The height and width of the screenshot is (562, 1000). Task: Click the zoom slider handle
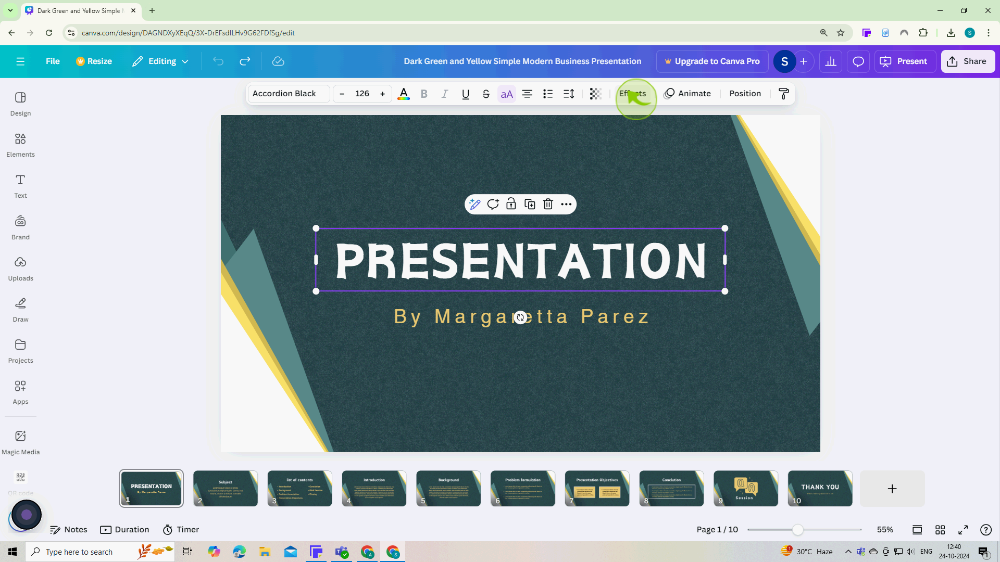coord(797,530)
